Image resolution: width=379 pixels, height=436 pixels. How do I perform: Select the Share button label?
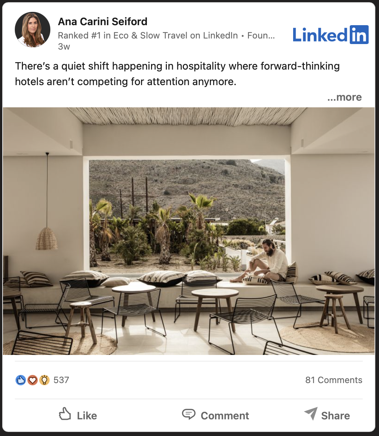[335, 416]
